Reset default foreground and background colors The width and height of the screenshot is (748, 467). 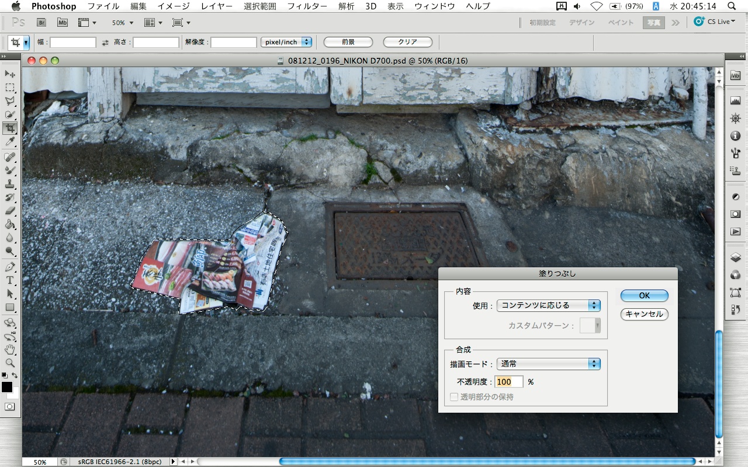(4, 375)
